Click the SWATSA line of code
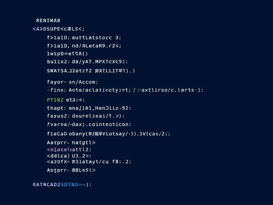This screenshot has width=273, height=205. [x=91, y=71]
